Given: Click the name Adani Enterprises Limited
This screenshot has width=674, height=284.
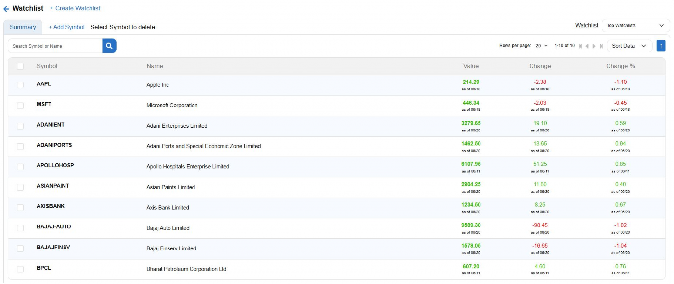Looking at the screenshot, I should [x=177, y=126].
